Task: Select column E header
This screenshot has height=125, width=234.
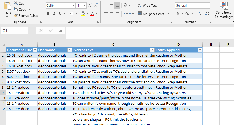Action: 211,45
